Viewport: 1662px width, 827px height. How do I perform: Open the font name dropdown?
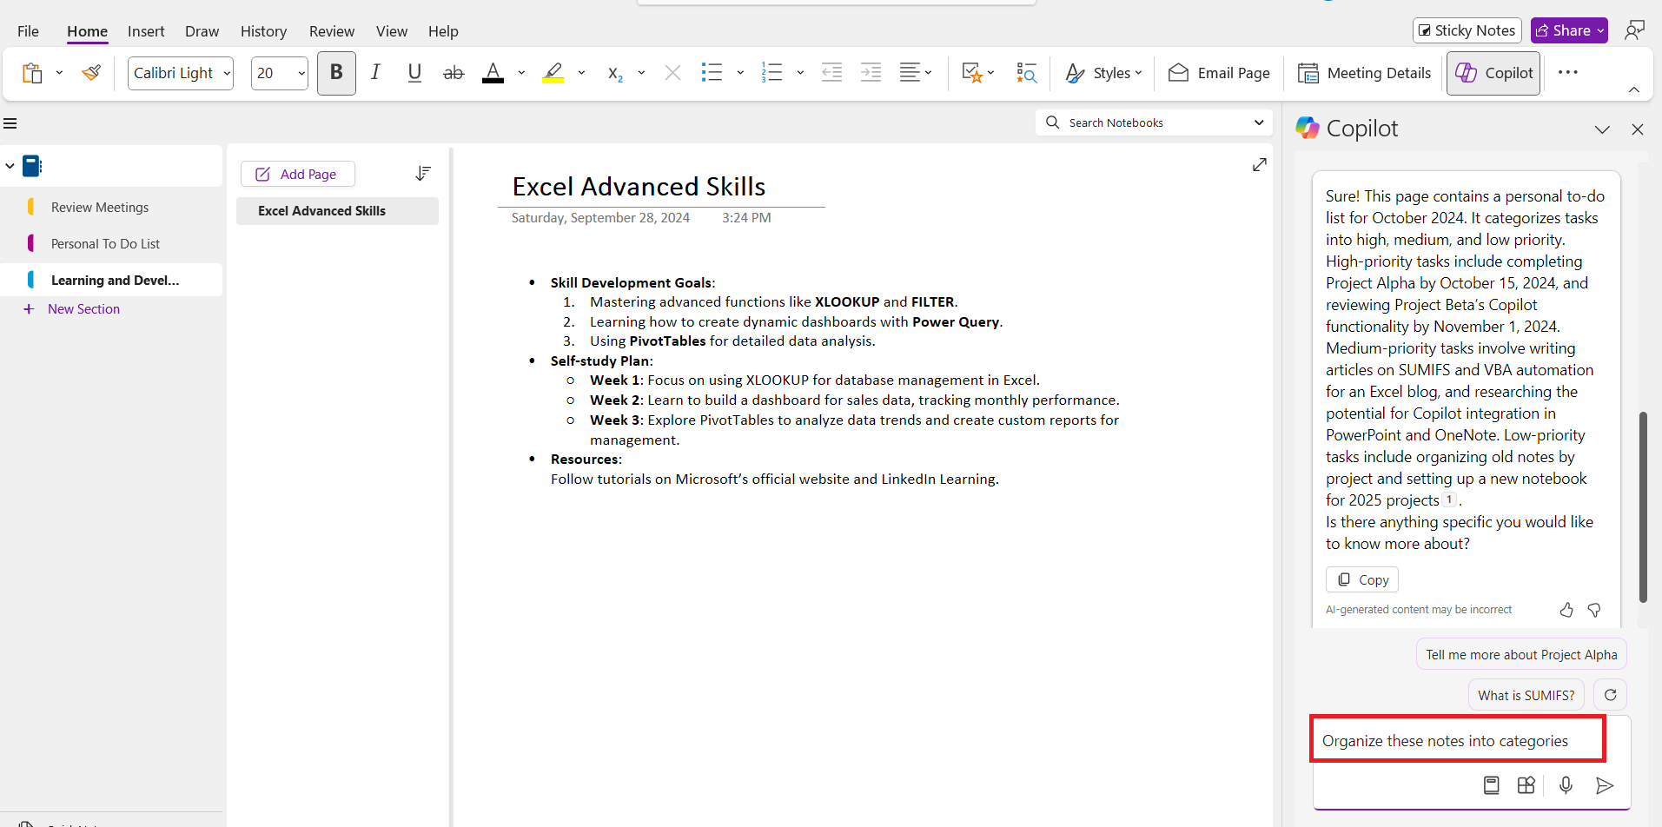(x=227, y=74)
